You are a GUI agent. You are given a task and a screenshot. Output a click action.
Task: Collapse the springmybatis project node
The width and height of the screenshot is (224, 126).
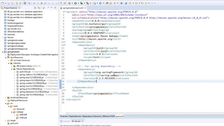(2, 52)
